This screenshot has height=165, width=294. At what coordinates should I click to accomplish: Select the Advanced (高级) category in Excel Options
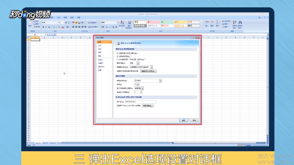click(100, 56)
